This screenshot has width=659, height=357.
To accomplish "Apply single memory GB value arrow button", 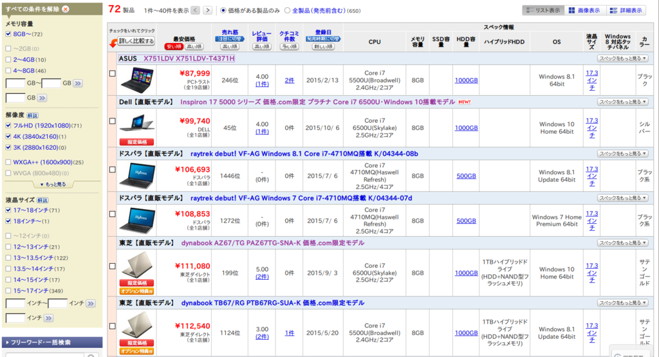I will [42, 98].
